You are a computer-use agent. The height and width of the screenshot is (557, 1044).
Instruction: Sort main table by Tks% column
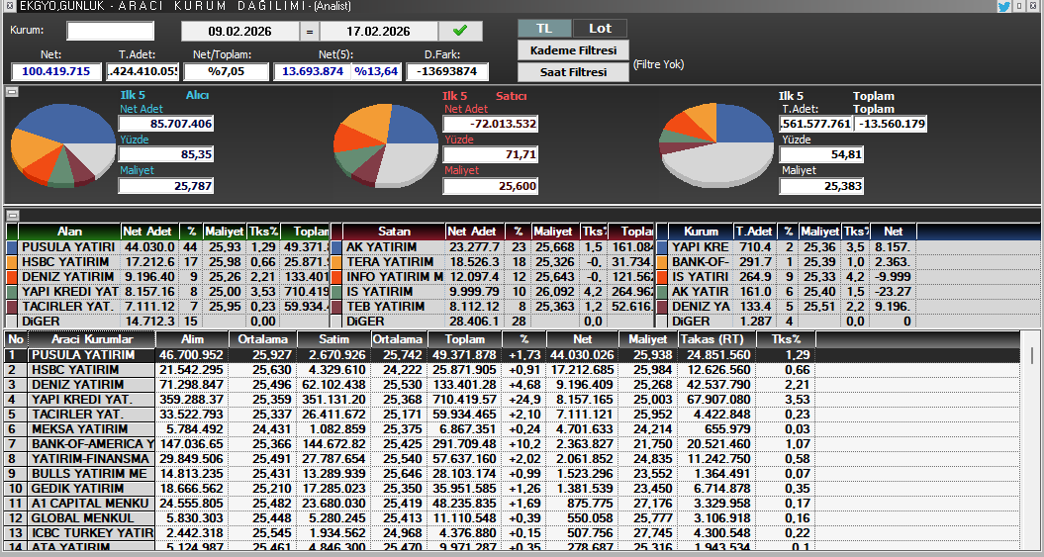pyautogui.click(x=787, y=339)
